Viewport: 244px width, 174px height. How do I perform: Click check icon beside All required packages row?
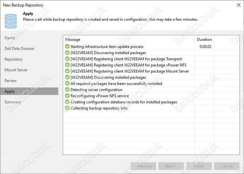tap(67, 83)
